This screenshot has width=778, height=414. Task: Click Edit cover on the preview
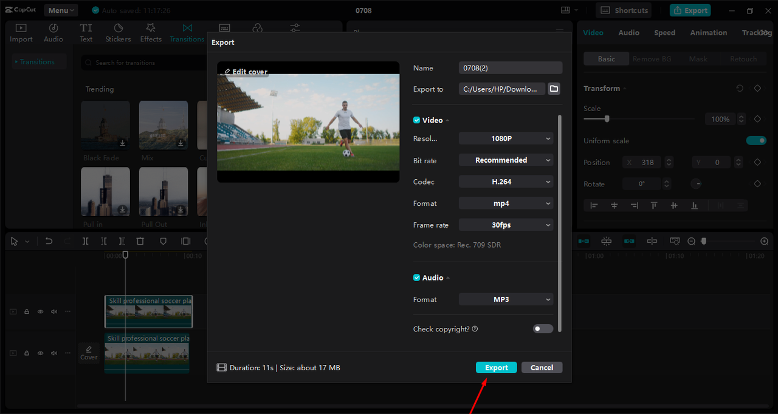246,72
